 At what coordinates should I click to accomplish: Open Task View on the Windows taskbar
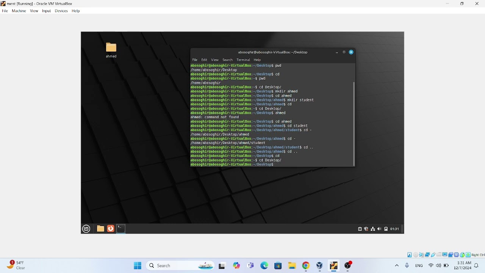[222, 266]
